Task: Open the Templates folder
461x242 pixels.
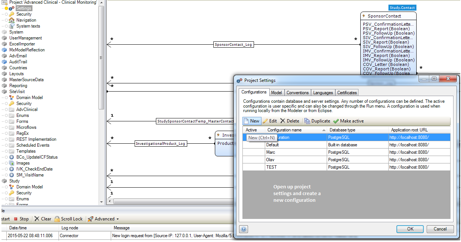Action: click(x=26, y=151)
